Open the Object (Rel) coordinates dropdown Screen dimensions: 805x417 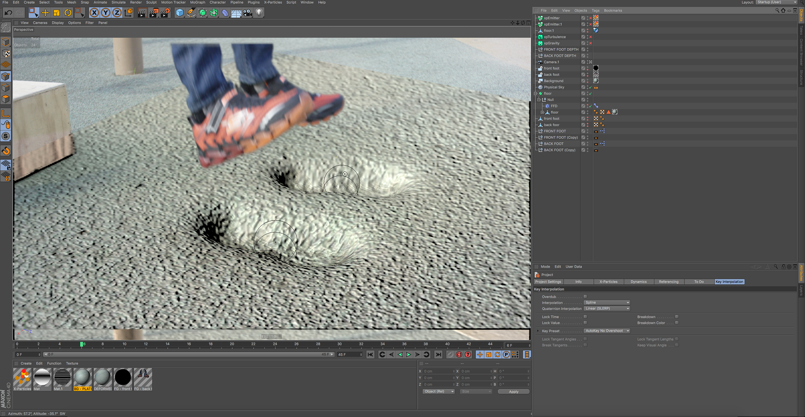(439, 391)
